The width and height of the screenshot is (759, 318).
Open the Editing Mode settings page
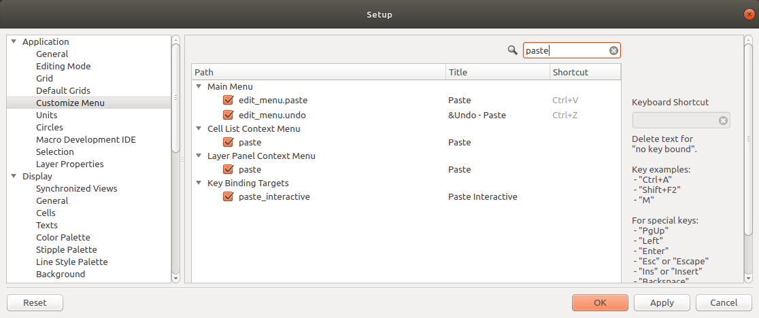coord(63,66)
